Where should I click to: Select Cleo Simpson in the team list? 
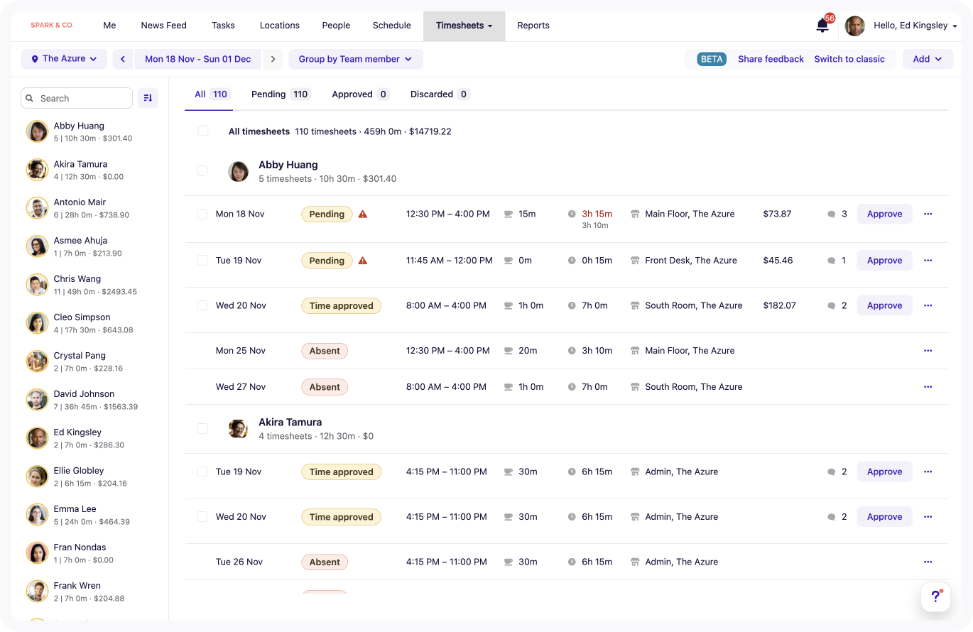(x=89, y=323)
